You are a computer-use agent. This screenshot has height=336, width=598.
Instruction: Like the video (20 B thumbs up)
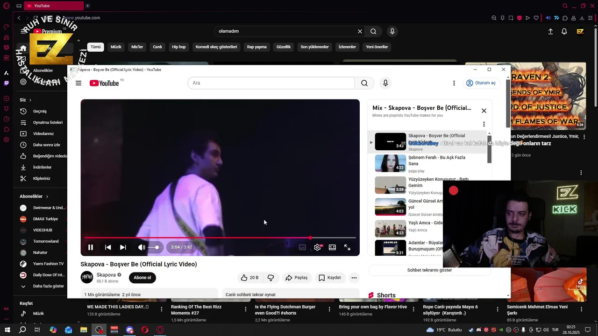pos(249,278)
